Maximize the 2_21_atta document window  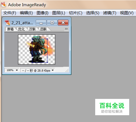[52, 23]
